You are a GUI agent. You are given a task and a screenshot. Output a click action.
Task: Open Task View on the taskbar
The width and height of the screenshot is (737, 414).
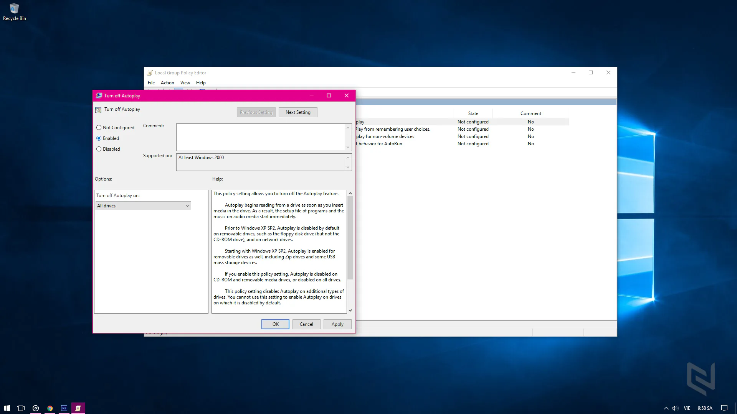click(21, 408)
